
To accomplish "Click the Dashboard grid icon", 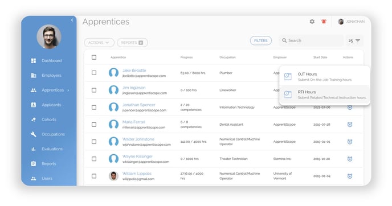I will coord(34,61).
